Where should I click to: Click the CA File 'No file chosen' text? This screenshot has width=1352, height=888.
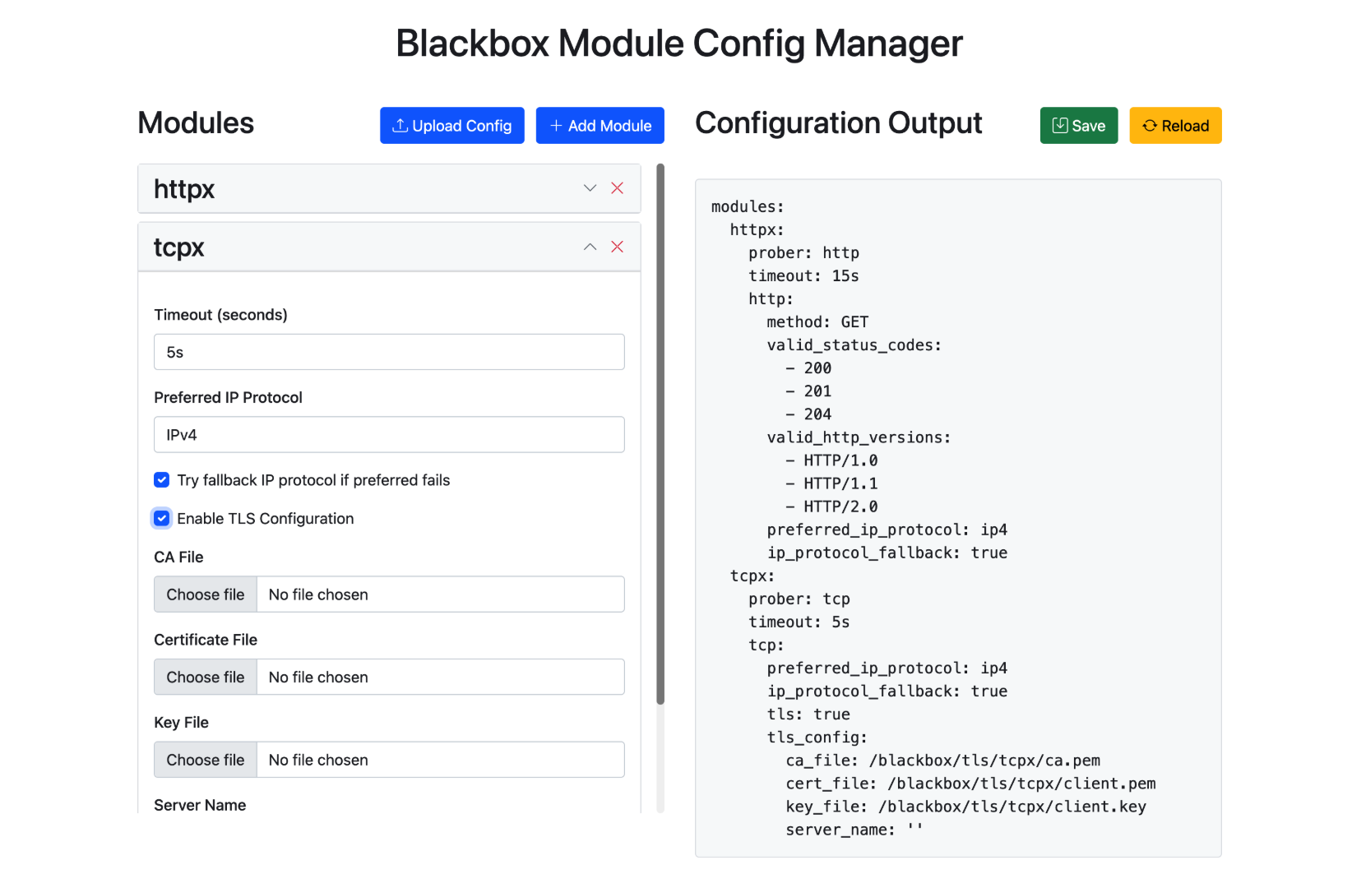[x=318, y=594]
